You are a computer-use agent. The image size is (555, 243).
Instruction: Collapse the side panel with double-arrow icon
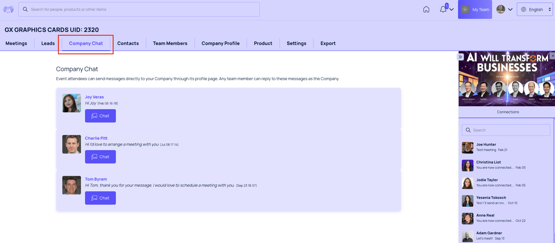[460, 57]
